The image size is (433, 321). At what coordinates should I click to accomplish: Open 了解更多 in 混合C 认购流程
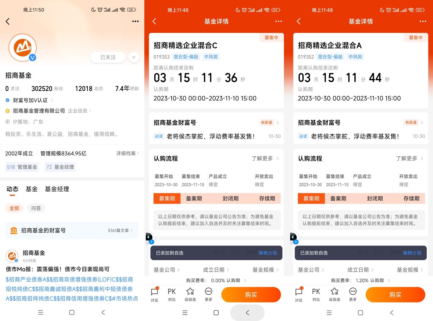265,158
